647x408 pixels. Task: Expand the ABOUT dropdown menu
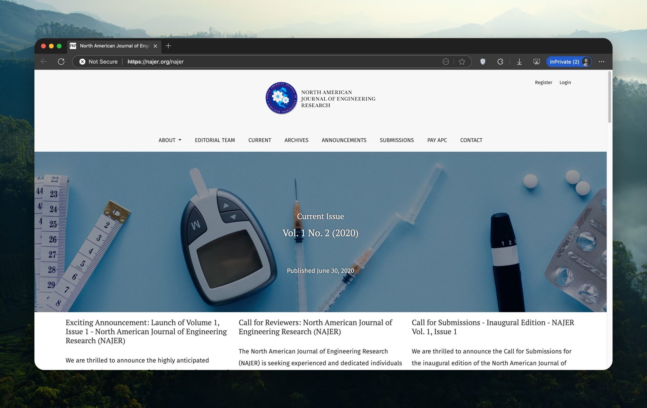170,140
